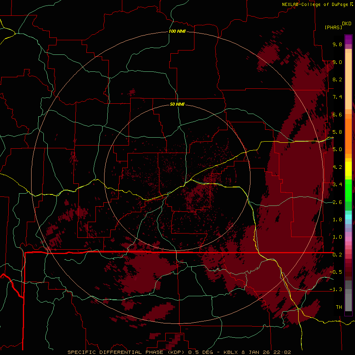The image size is (355, 355).
Task: Pick the pink band on the color bar
Action: tap(348, 239)
